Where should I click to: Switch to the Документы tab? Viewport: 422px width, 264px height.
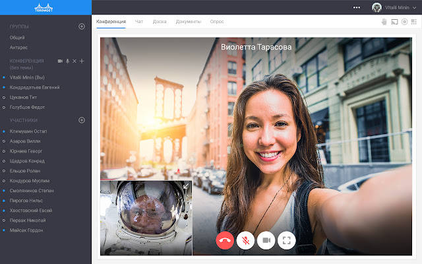[189, 22]
